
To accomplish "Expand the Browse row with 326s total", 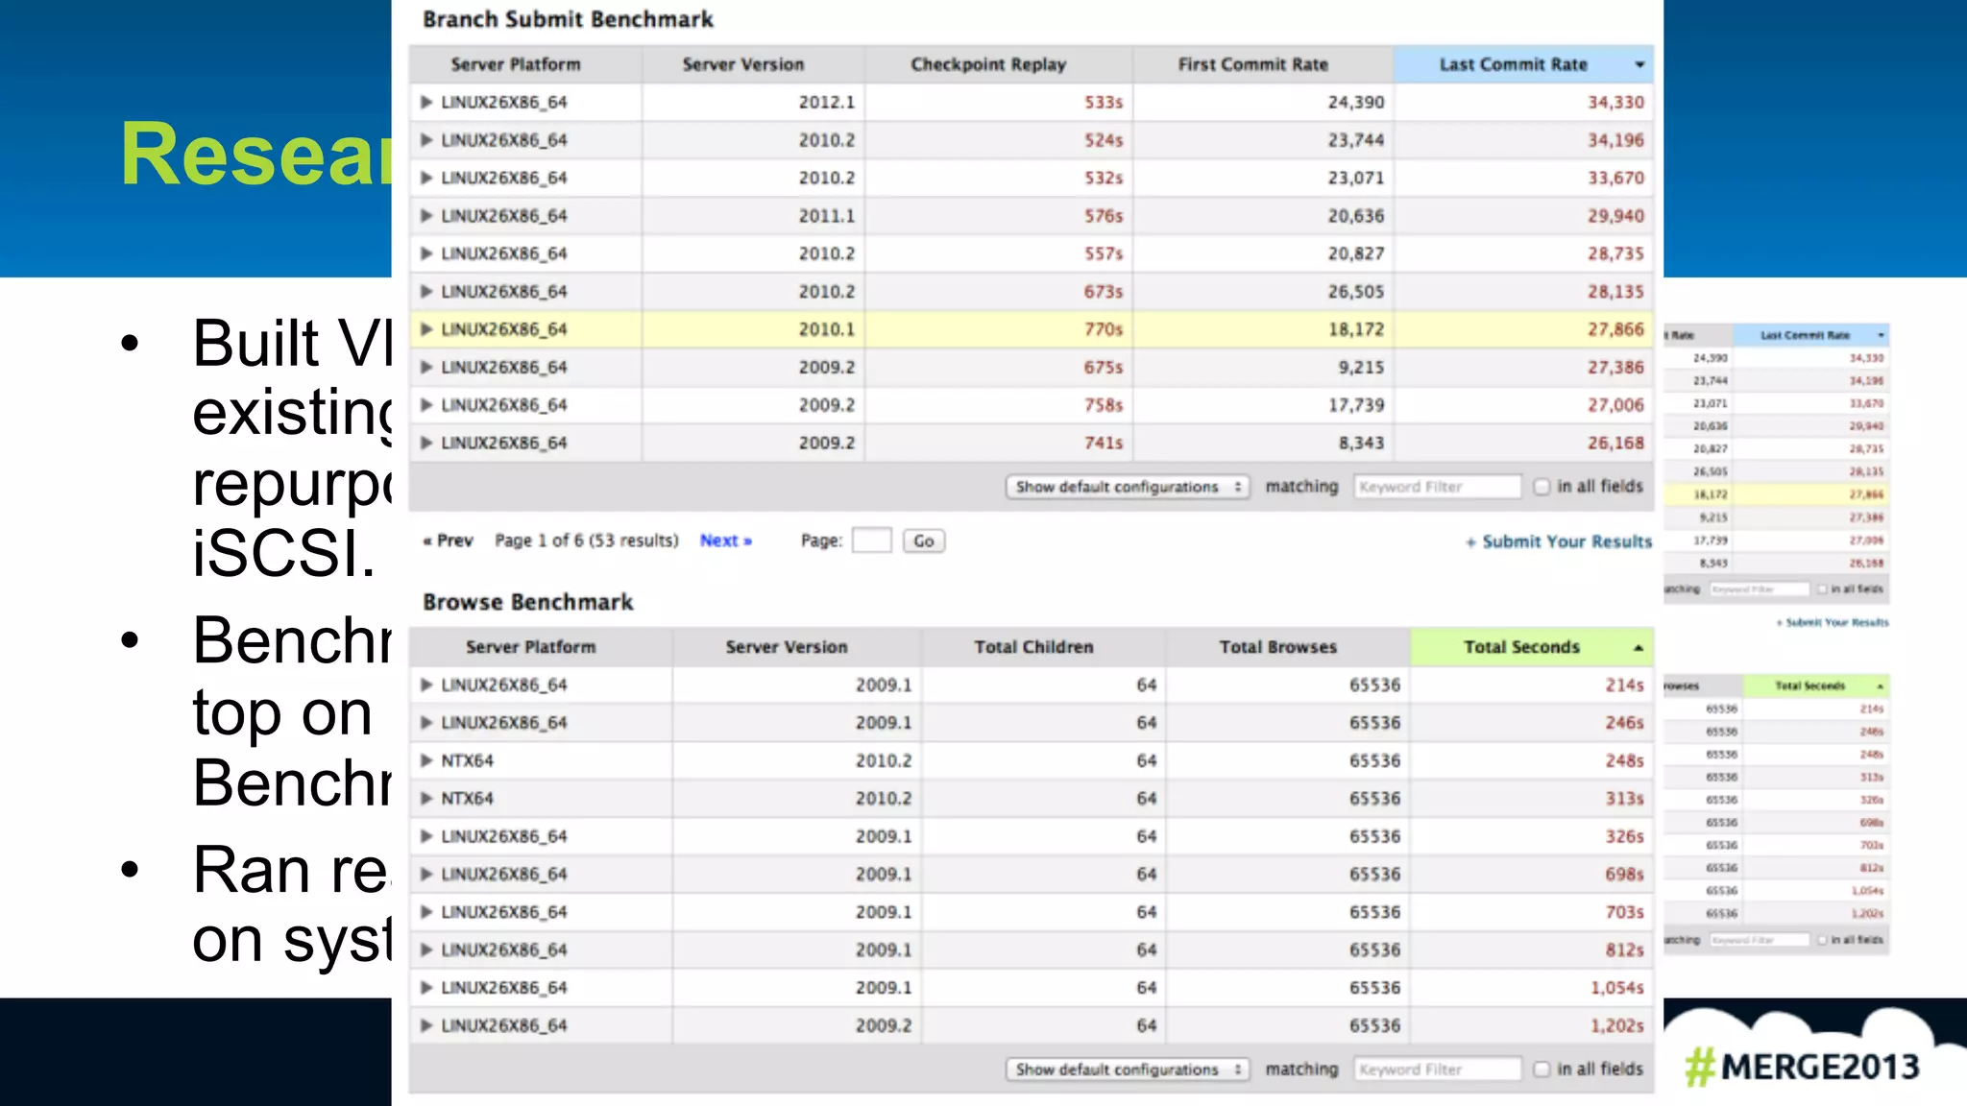I will tap(426, 836).
